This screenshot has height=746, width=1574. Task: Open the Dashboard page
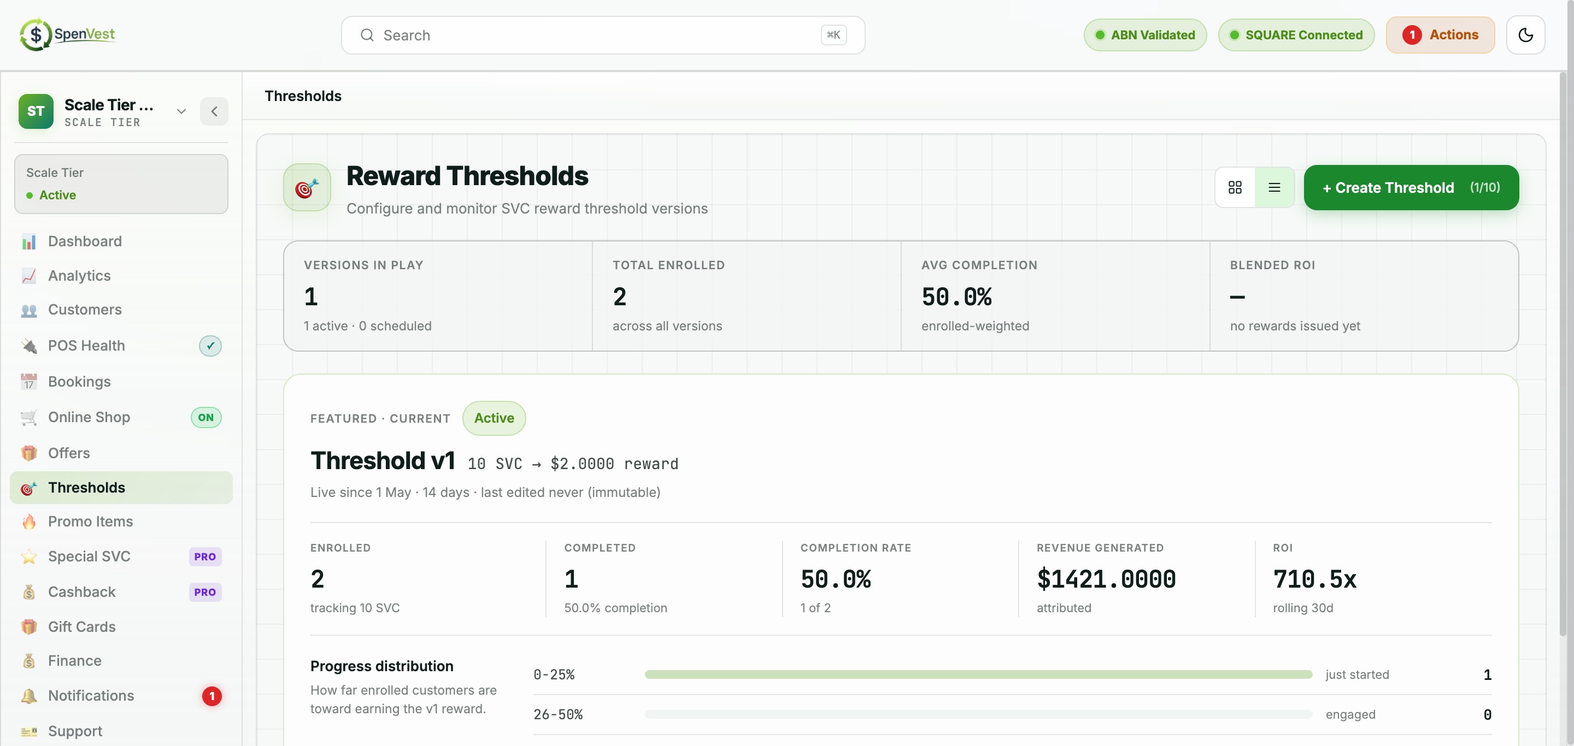121,242
